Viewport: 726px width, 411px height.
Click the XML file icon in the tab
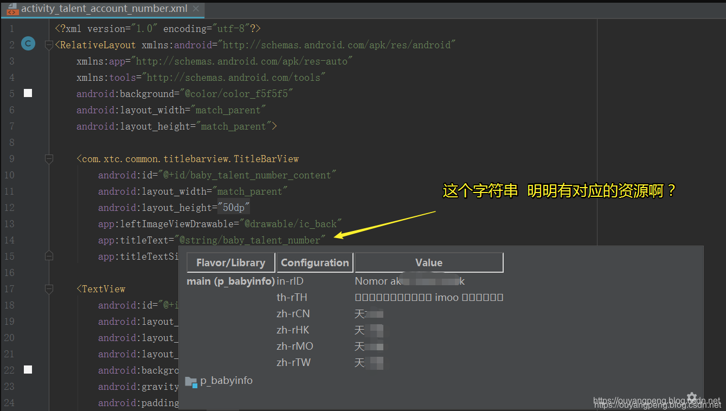pyautogui.click(x=12, y=9)
